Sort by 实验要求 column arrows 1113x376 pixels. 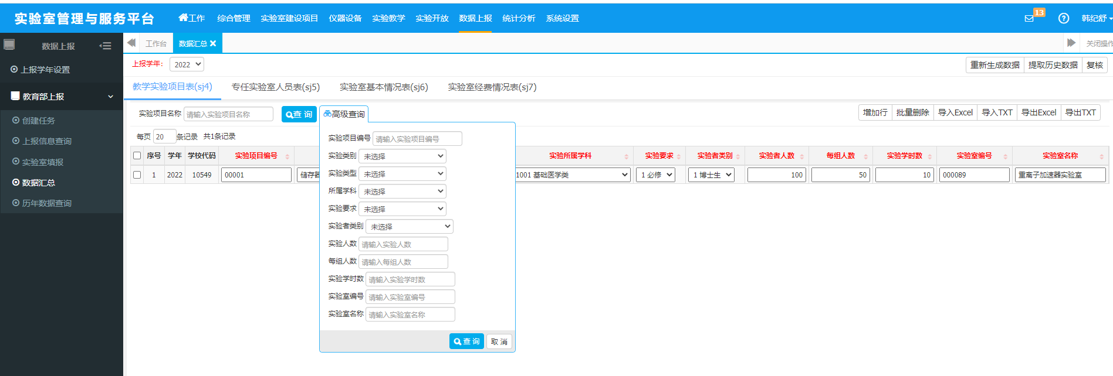pos(679,156)
